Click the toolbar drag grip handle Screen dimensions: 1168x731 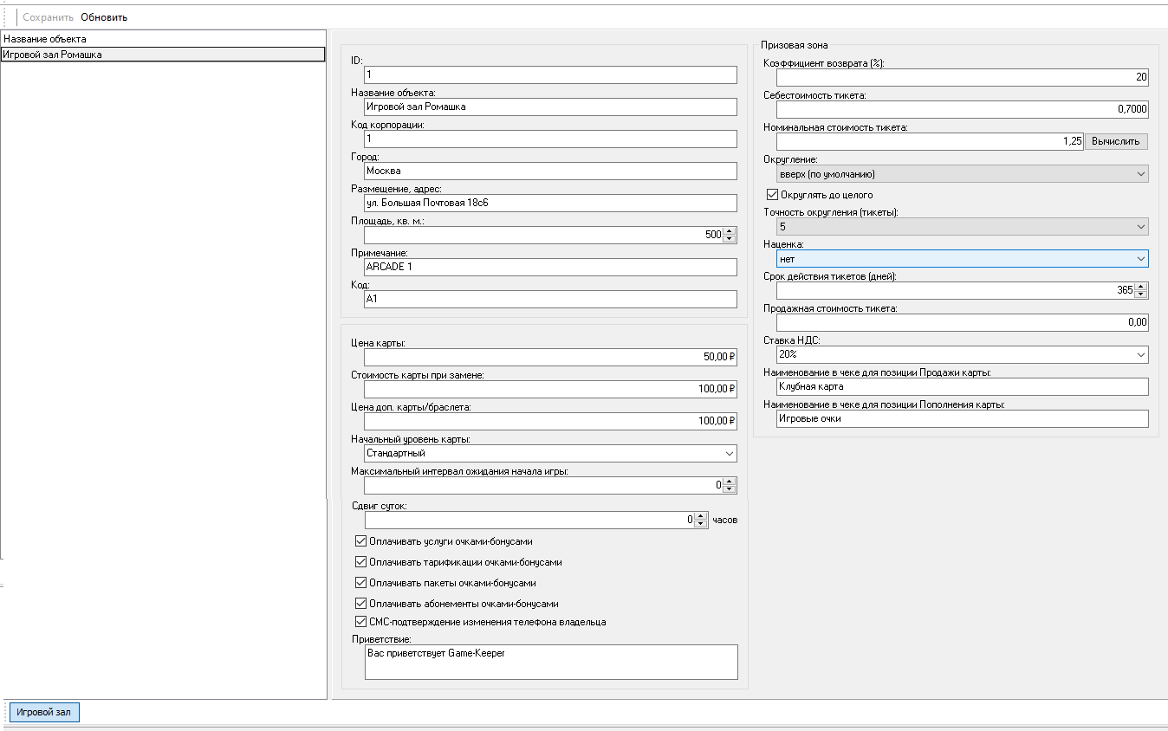(5, 16)
